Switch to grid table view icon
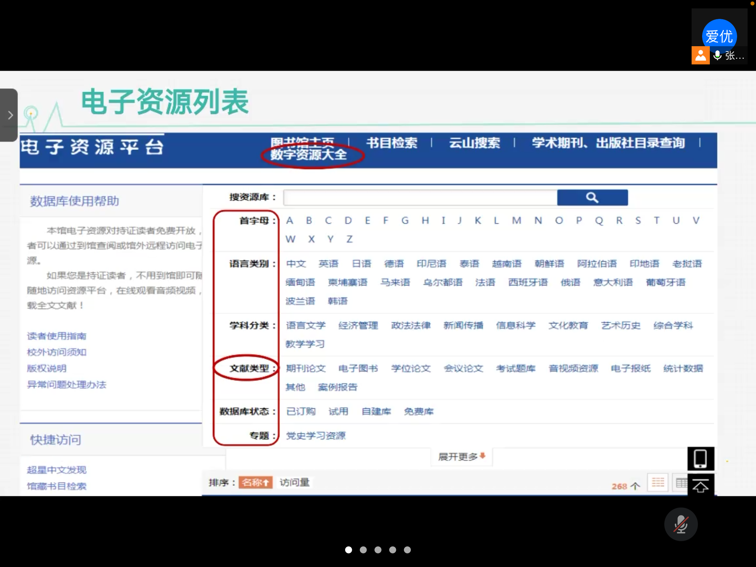The height and width of the screenshot is (567, 756). (x=680, y=483)
